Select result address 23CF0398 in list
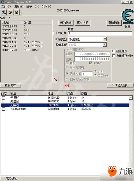 pos(10,30)
